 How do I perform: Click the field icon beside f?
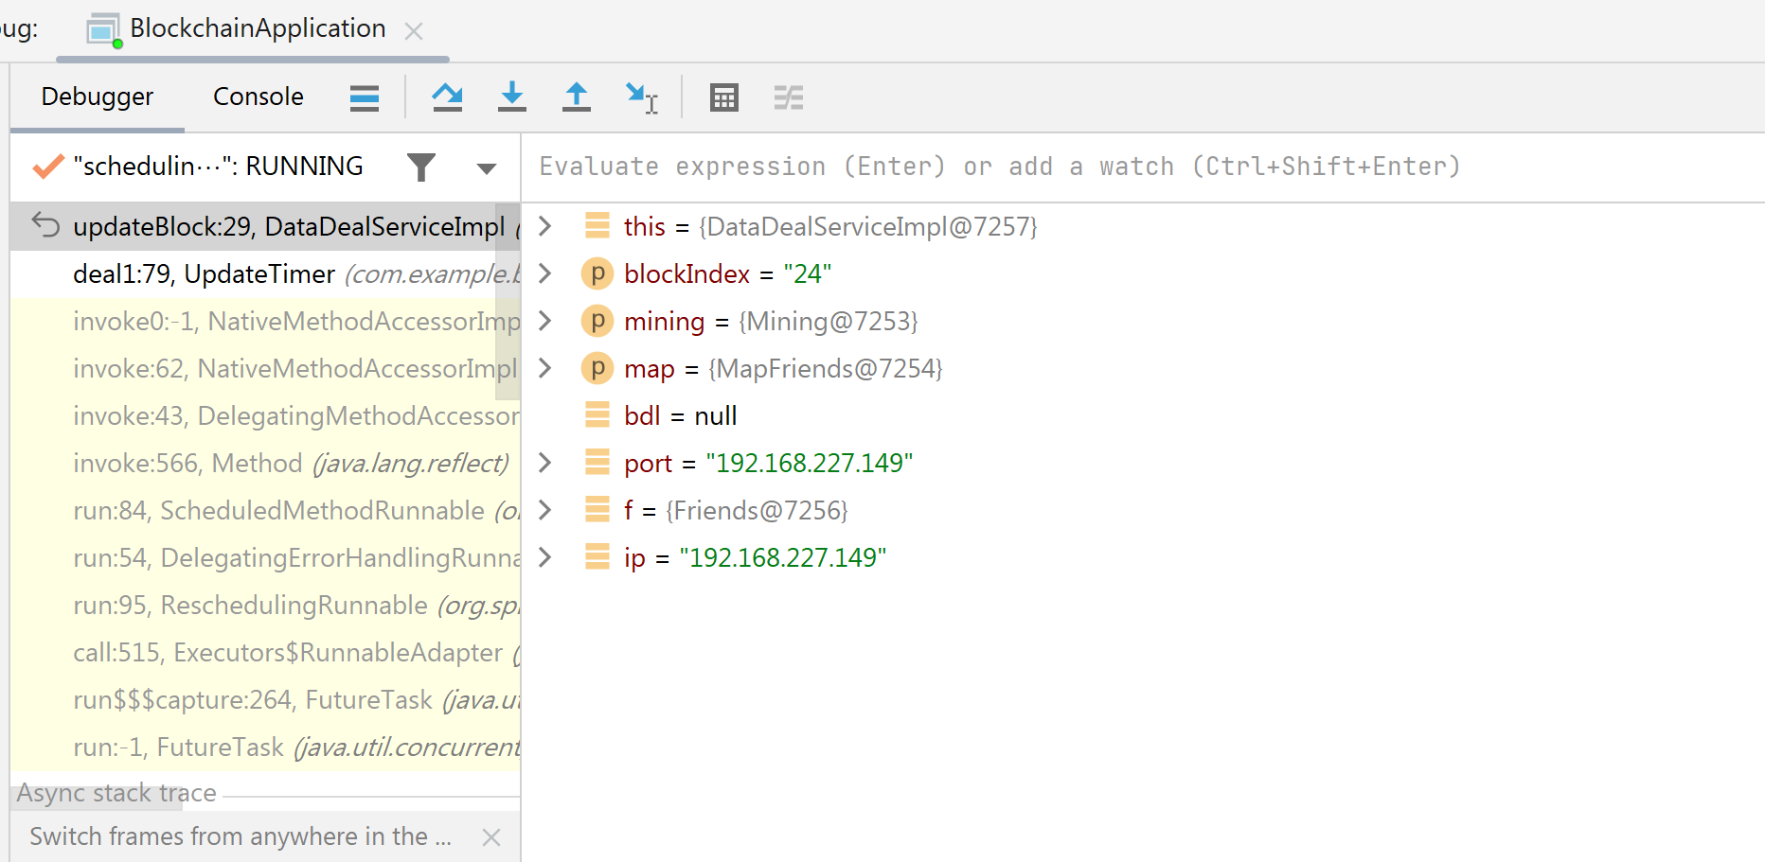[x=597, y=509]
